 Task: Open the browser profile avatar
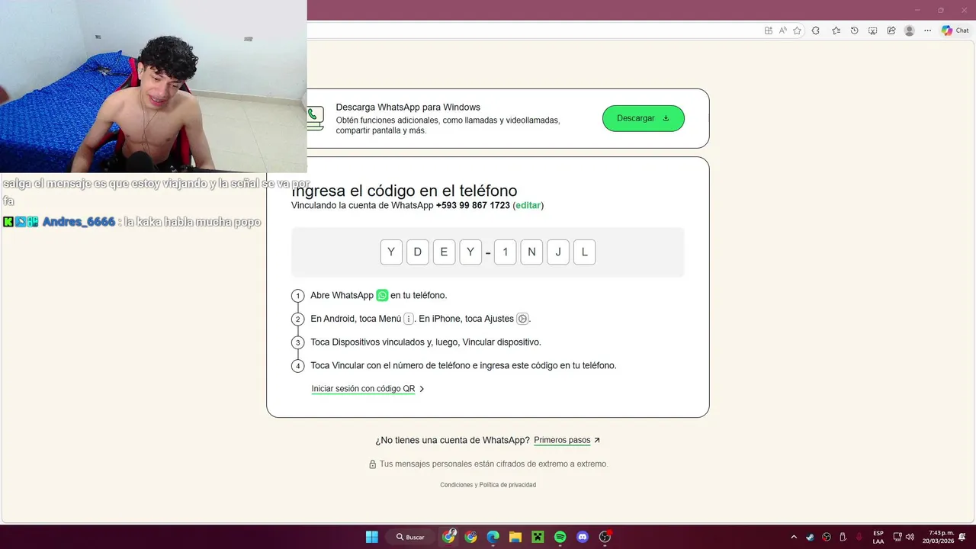click(909, 30)
